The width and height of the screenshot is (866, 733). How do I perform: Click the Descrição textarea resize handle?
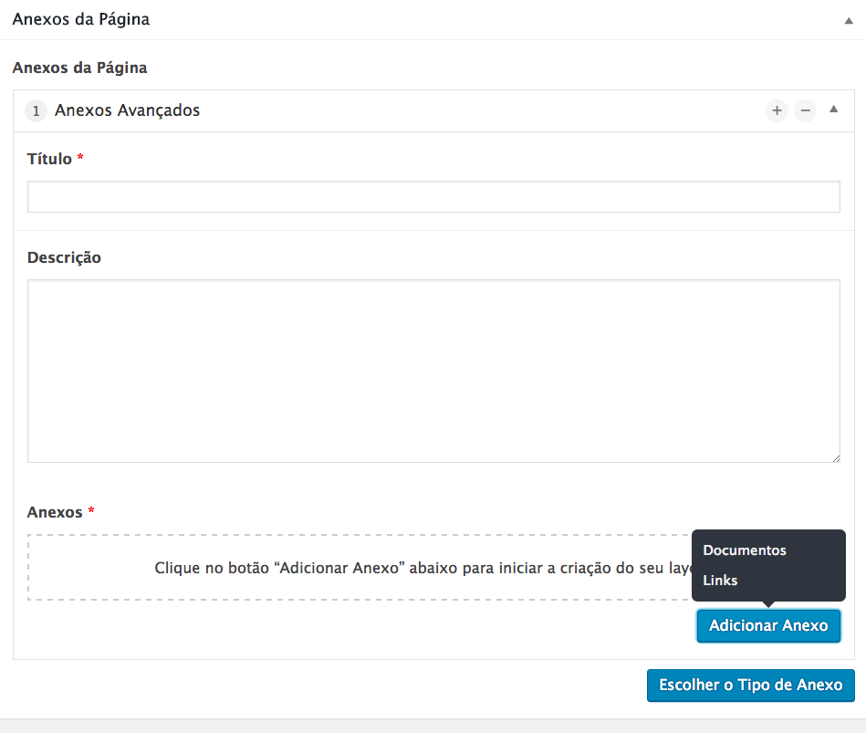(835, 457)
